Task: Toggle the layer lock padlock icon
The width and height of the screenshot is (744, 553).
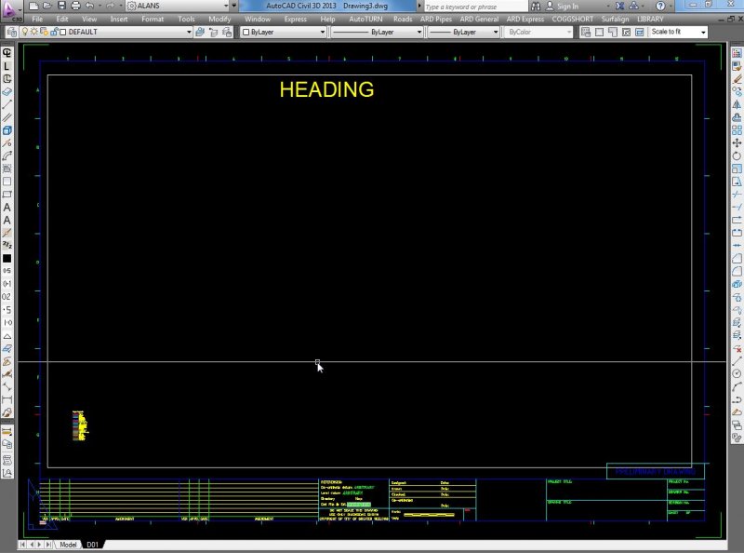Action: (x=54, y=32)
